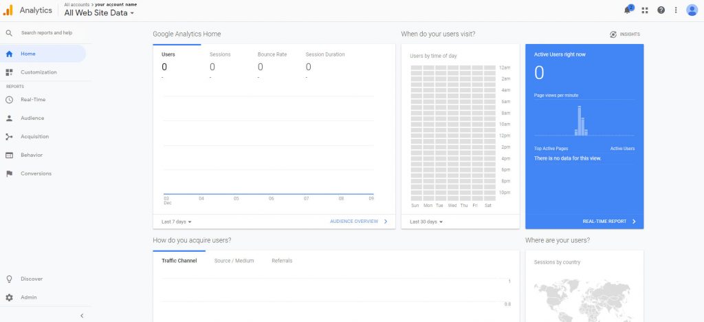
Task: Click the Acquisition branching icon
Action: coord(9,136)
